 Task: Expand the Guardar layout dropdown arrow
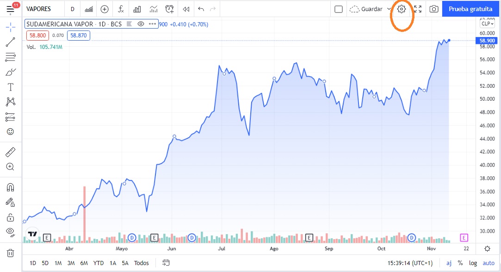389,9
